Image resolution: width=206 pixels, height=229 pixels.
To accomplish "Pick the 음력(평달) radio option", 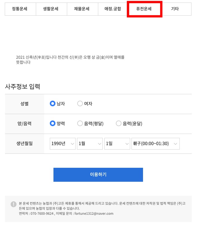I will coord(80,124).
